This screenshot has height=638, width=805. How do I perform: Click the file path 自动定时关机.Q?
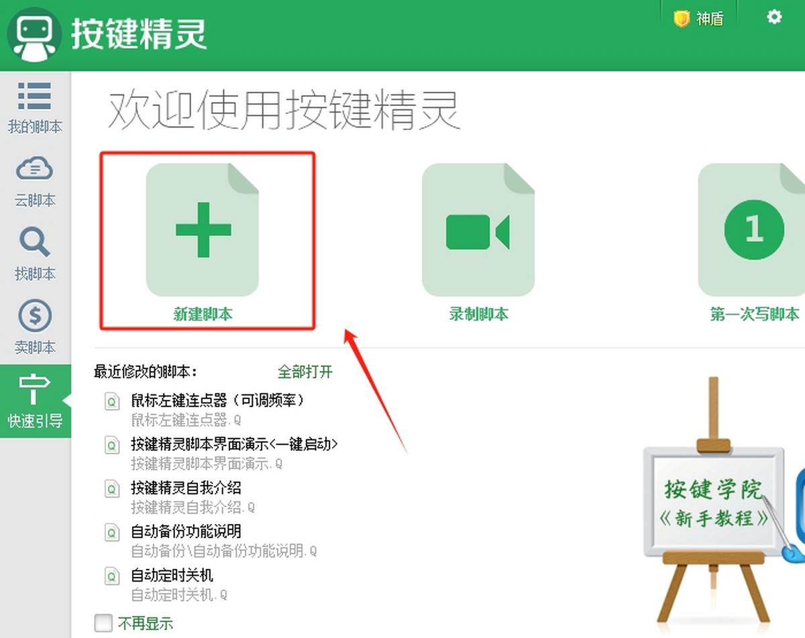179,595
